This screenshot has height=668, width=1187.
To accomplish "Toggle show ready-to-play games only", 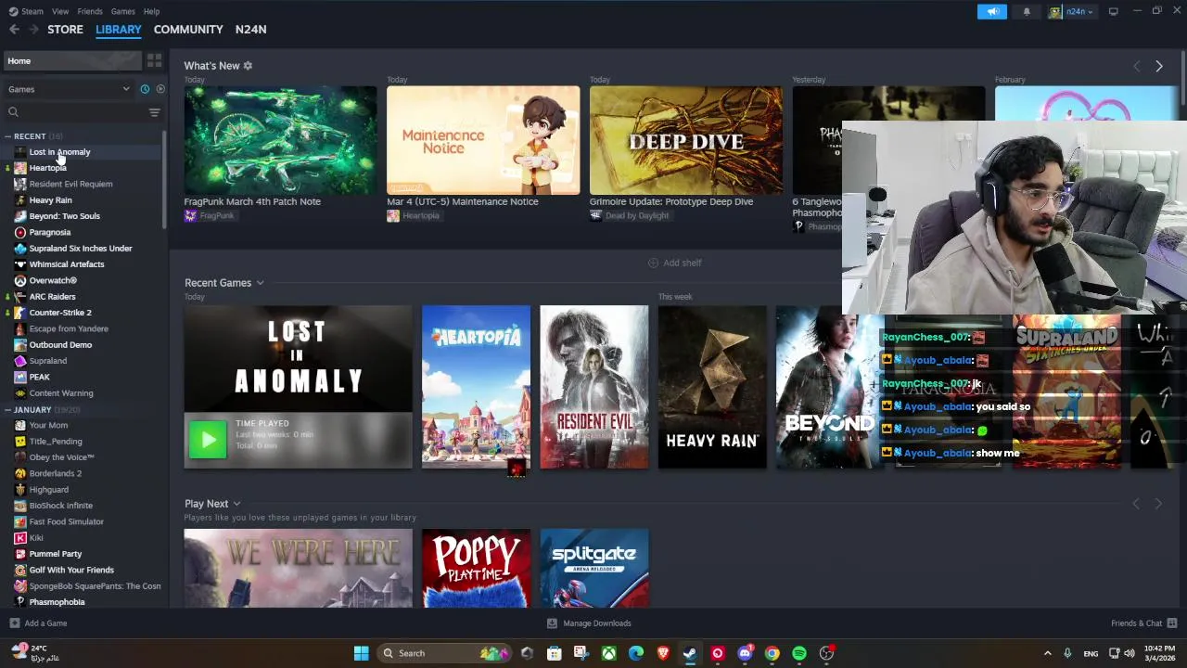I will pyautogui.click(x=160, y=89).
